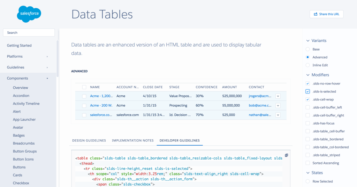Image resolution: width=357 pixels, height=187 pixels.
Task: Copy code with the clipboard icon
Action: 287,155
